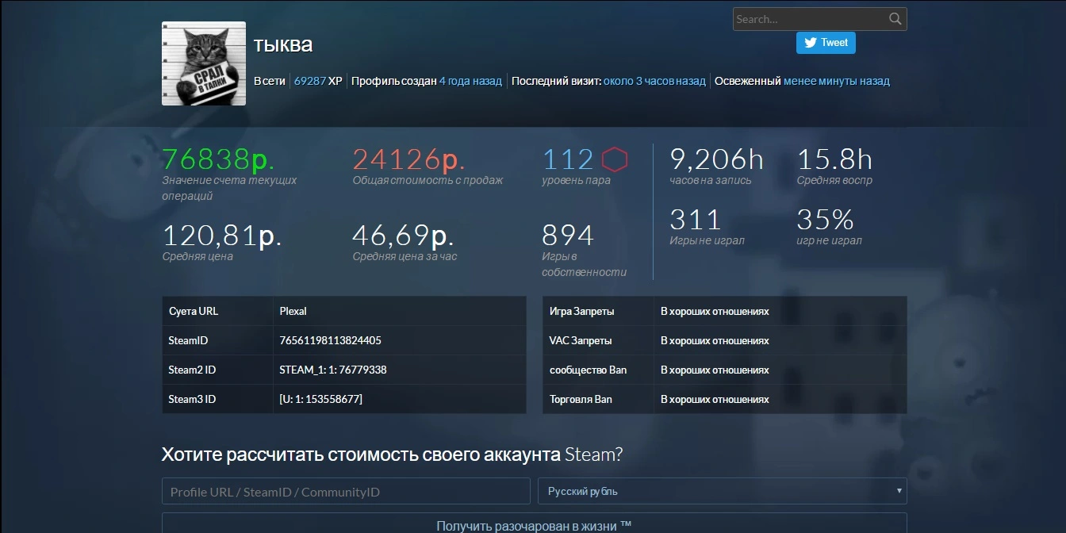Click the 'Торговля Ban' row label
The image size is (1066, 533).
tap(581, 399)
